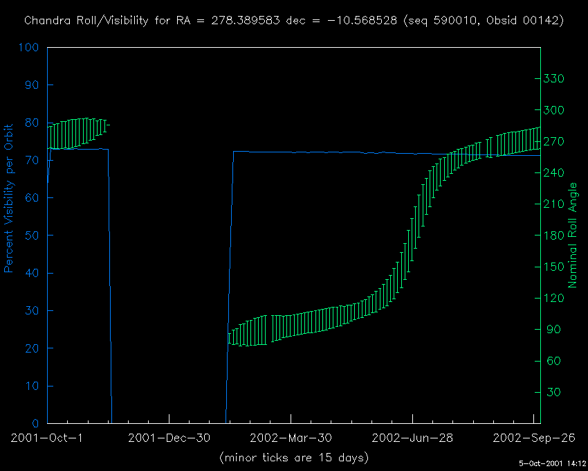
Task: Click the 330 tick on the roll angle axis
Action: 555,79
